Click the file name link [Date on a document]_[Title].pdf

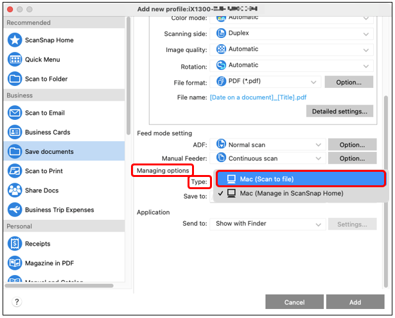tap(258, 97)
